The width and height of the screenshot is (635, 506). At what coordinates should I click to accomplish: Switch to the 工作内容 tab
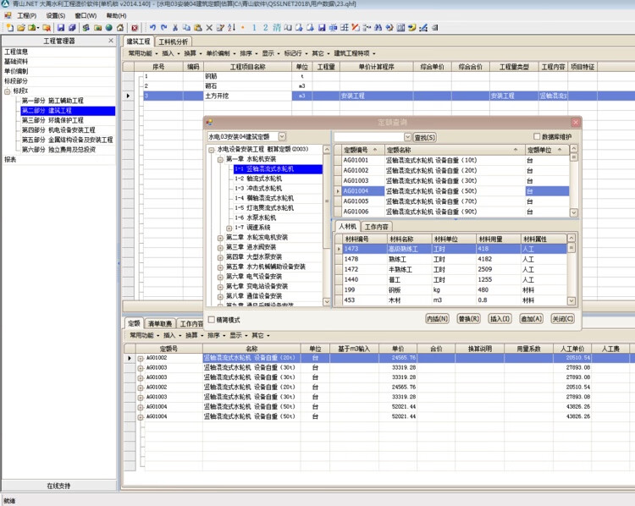pos(376,227)
